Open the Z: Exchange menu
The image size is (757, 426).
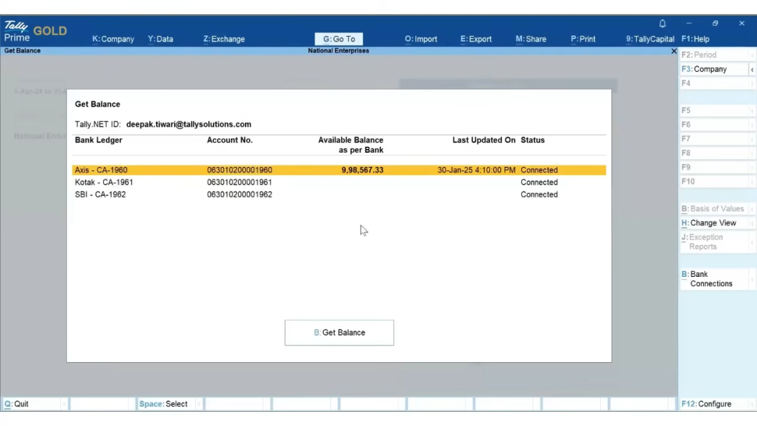[x=224, y=39]
